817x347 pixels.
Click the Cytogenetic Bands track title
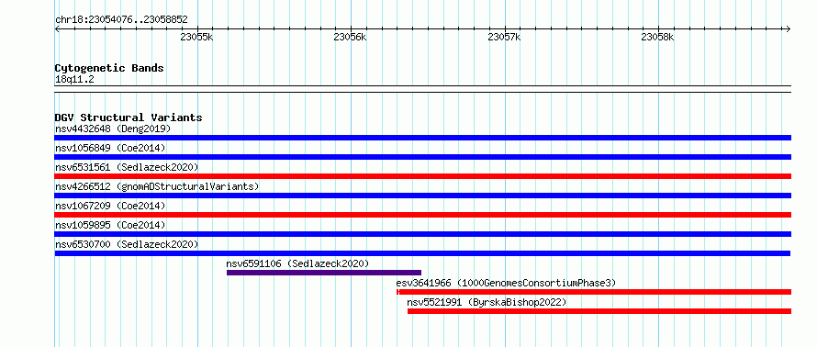tap(109, 68)
